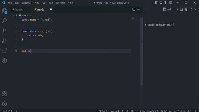Toggle the secondary side bar layout

[x=165, y=3]
